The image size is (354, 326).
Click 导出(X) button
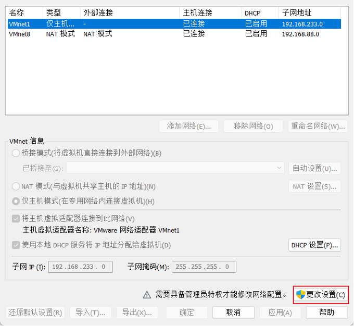point(137,312)
